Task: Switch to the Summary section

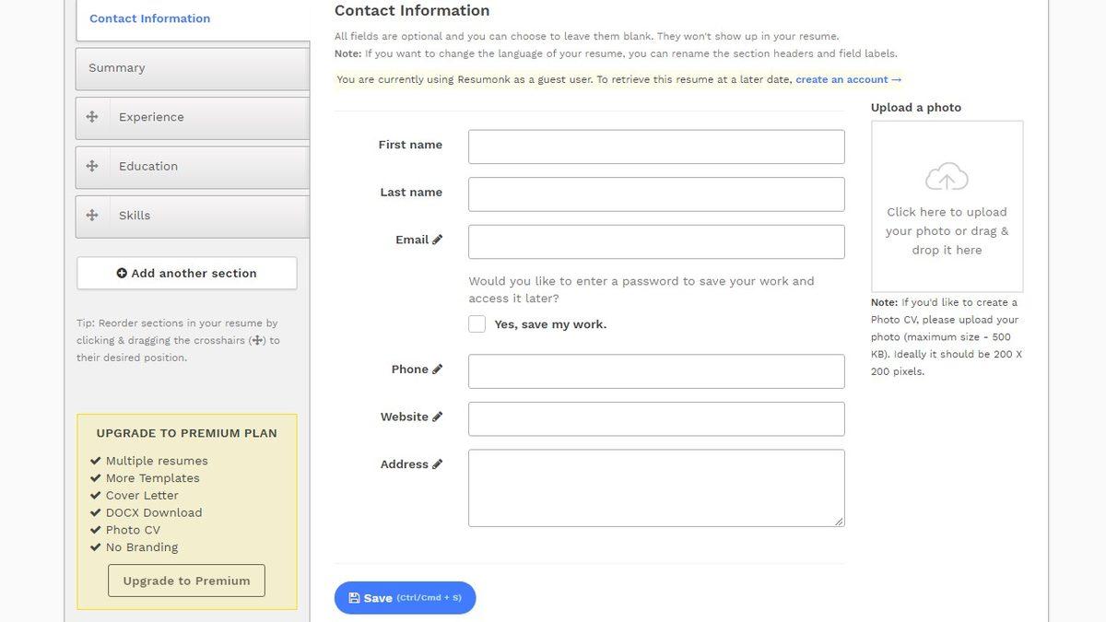Action: coord(116,66)
